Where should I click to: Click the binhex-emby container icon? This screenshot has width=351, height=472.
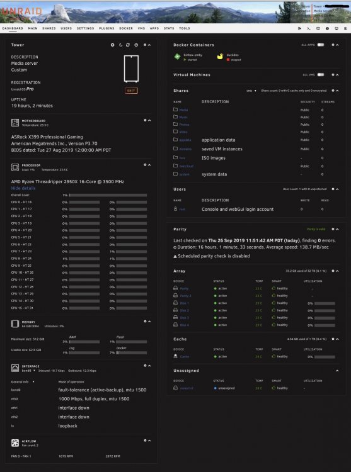178,56
